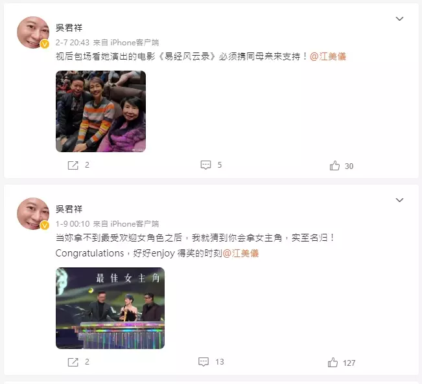422x384 pixels.
Task: Click the repost icon on the first post
Action: click(x=73, y=165)
